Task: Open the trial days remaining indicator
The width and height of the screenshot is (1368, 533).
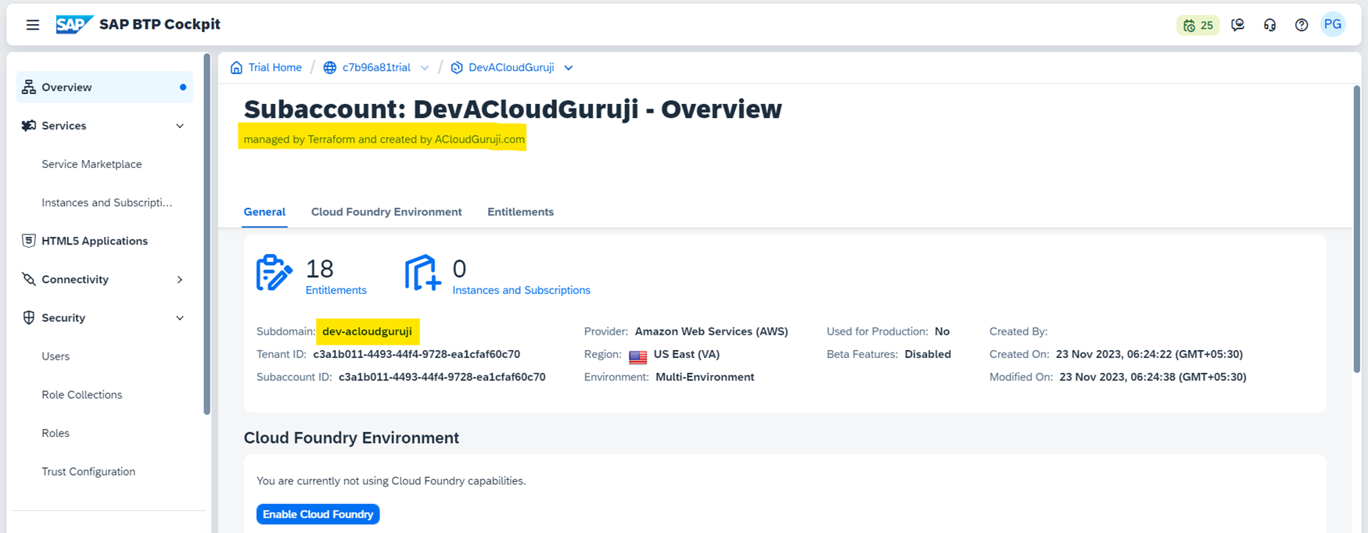Action: (x=1197, y=25)
